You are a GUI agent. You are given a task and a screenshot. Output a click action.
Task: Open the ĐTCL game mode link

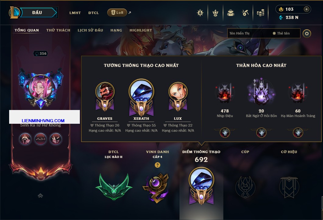click(x=94, y=13)
